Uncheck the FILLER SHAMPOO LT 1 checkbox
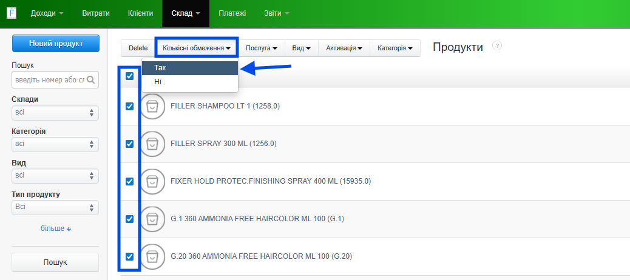 click(x=129, y=107)
